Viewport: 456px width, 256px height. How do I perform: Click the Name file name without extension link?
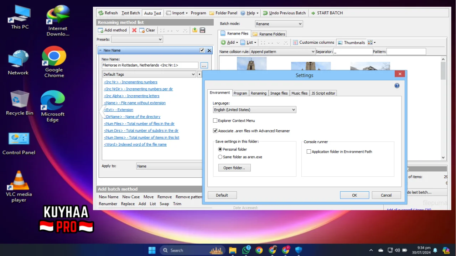point(135,103)
